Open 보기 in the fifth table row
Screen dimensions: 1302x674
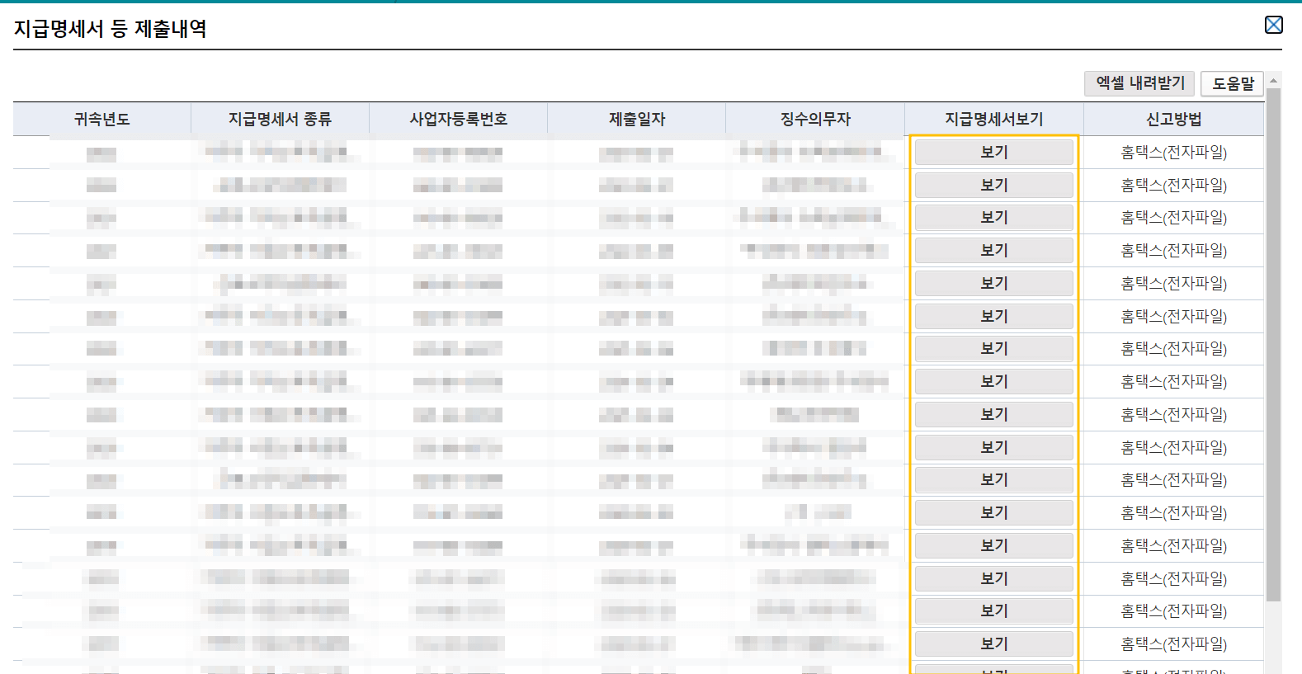tap(994, 283)
